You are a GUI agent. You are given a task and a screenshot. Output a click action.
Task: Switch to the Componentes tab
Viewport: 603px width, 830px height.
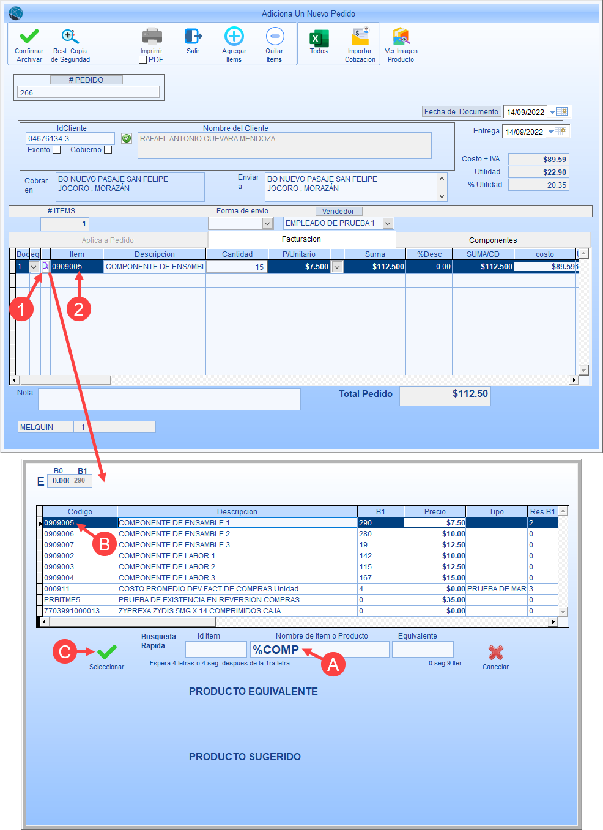point(493,240)
